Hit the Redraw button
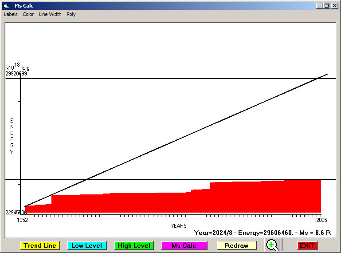Viewport: 341px width, 253px height. [236, 245]
